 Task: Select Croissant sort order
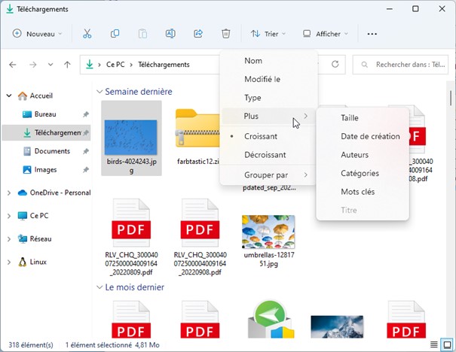click(261, 136)
